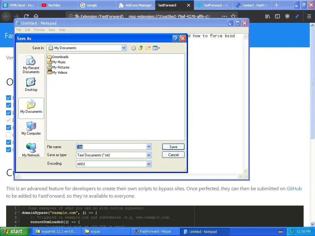Open My Computer in places bar
This screenshot has width=315, height=236.
pyautogui.click(x=31, y=128)
